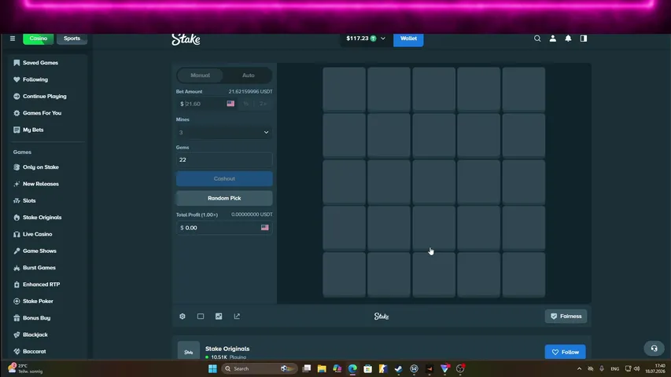Click the Stake Poker icon
Image resolution: width=671 pixels, height=377 pixels.
17,301
